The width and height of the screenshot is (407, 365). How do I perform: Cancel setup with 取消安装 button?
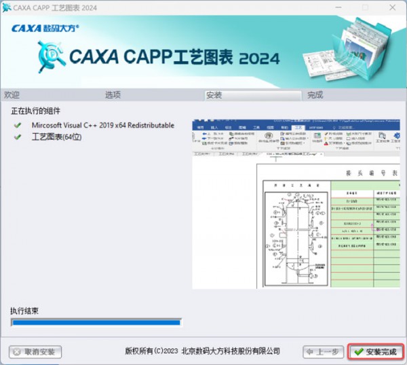pos(35,351)
